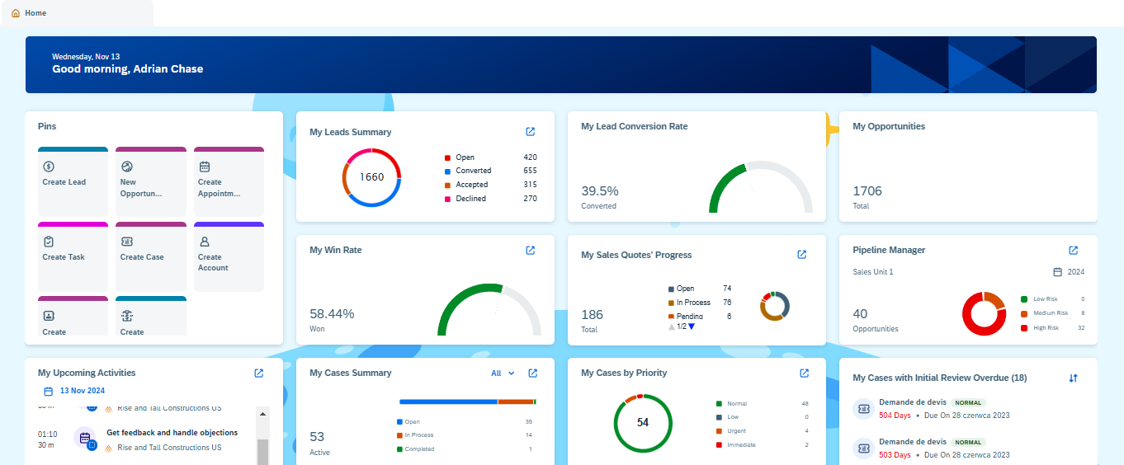Click the Open legend entry in Leads Summary
Viewport: 1124px width, 465px height.
(x=491, y=157)
